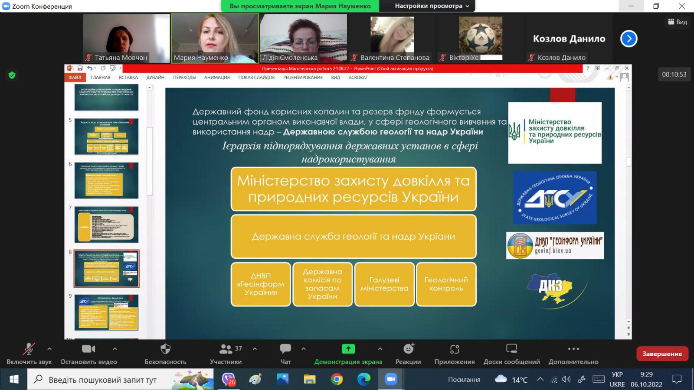Click the Reactions (Реакции) smiley icon
694x390 pixels.
(408, 349)
